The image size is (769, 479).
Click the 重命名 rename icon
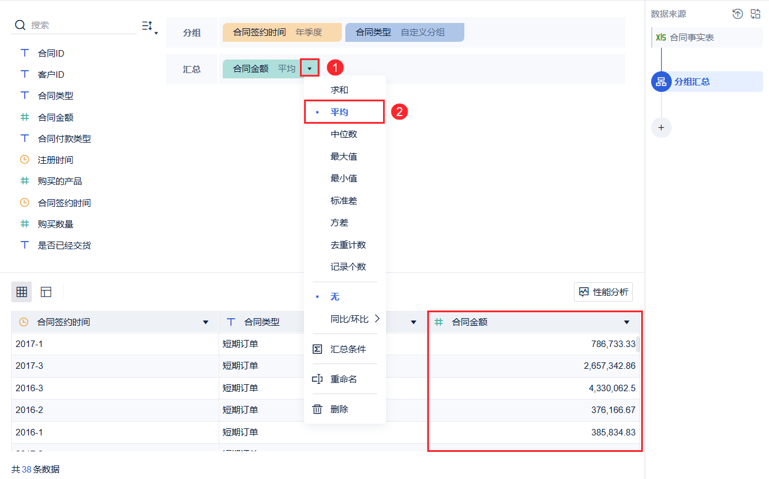point(317,379)
